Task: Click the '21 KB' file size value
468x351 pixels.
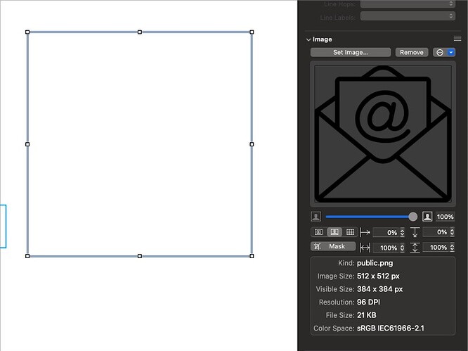Action: pos(367,315)
